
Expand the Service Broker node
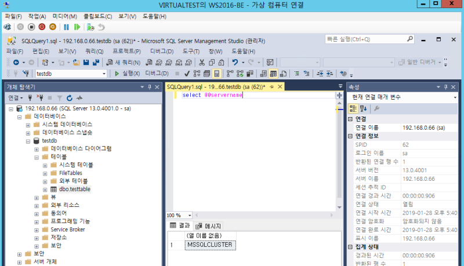click(x=37, y=230)
